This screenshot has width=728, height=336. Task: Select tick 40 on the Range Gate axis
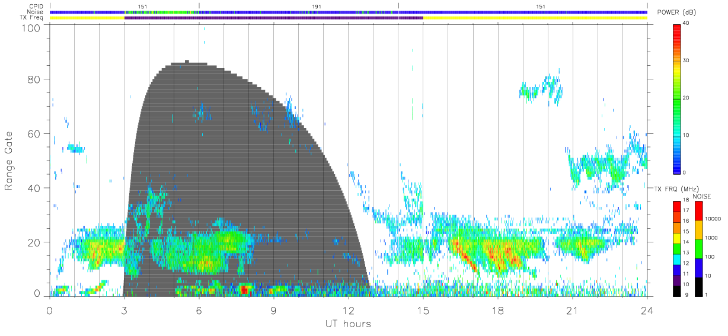(x=34, y=188)
